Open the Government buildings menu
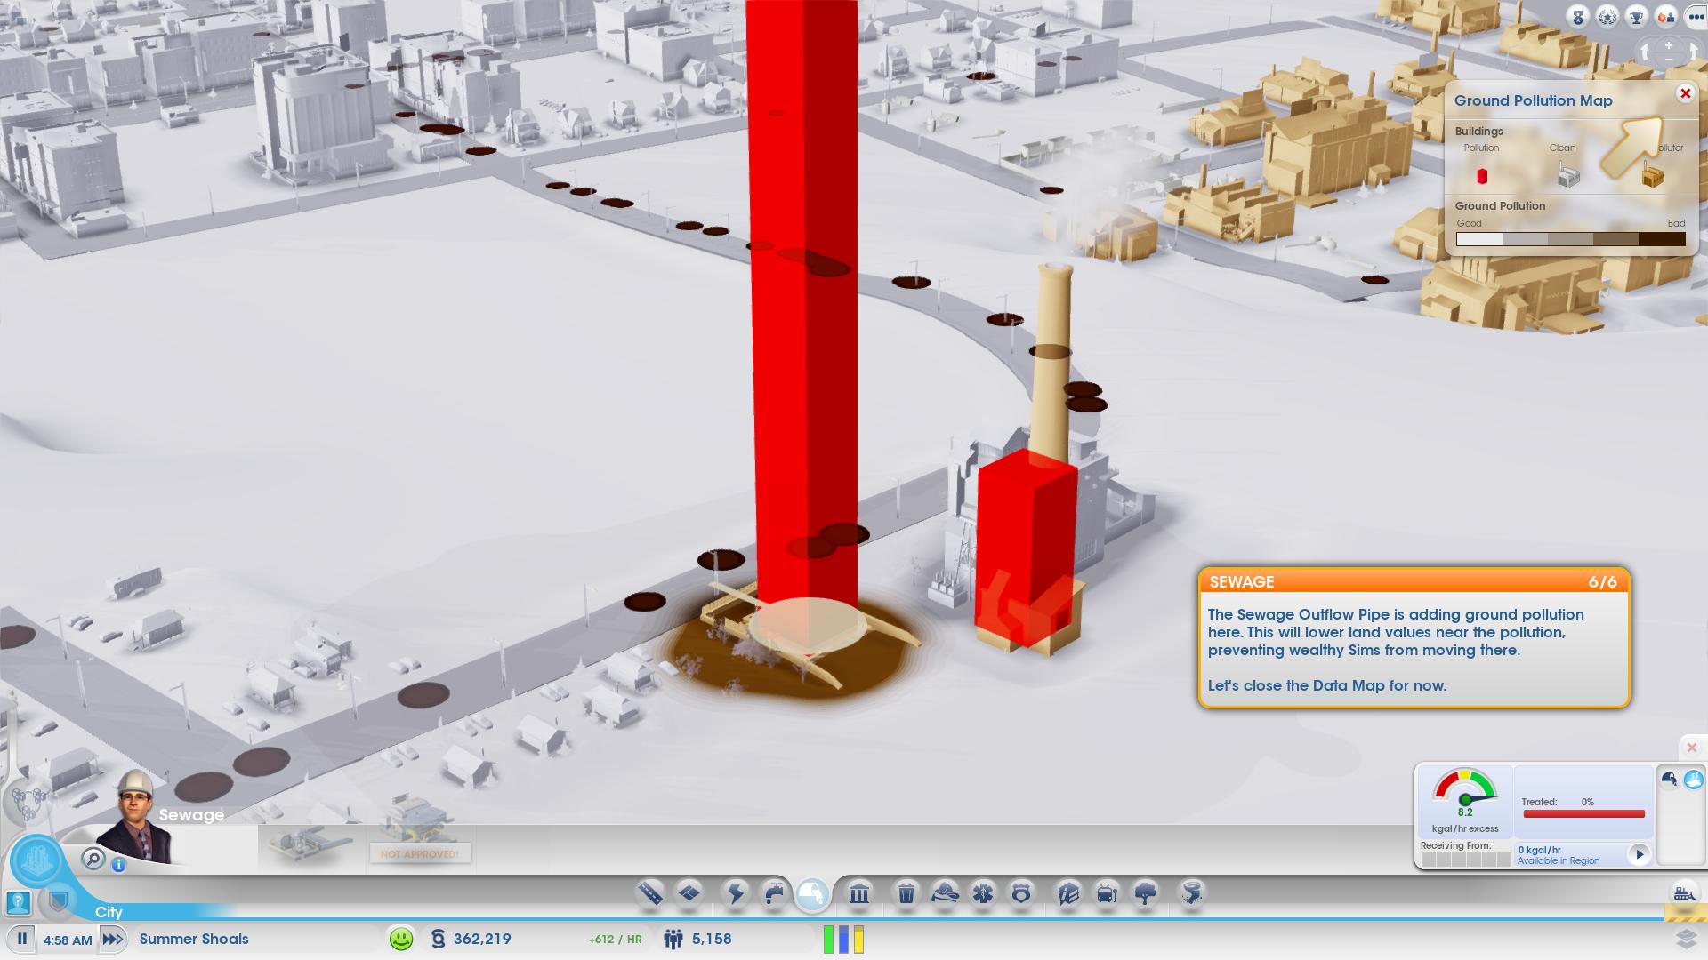The width and height of the screenshot is (1708, 960). (x=859, y=892)
